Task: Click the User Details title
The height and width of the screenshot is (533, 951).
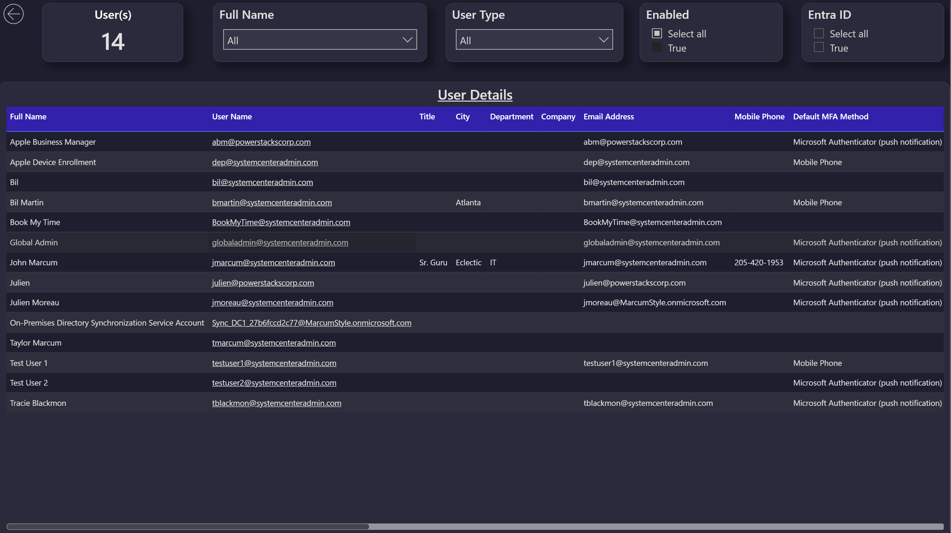Action: (x=475, y=95)
